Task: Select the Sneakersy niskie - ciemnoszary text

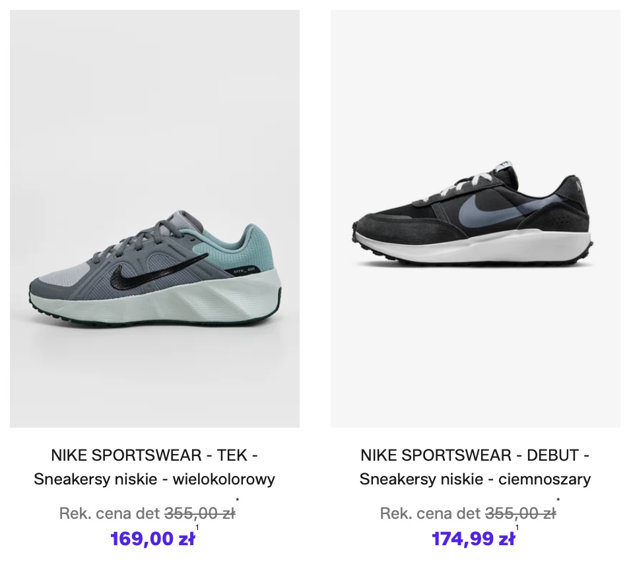Action: click(475, 479)
